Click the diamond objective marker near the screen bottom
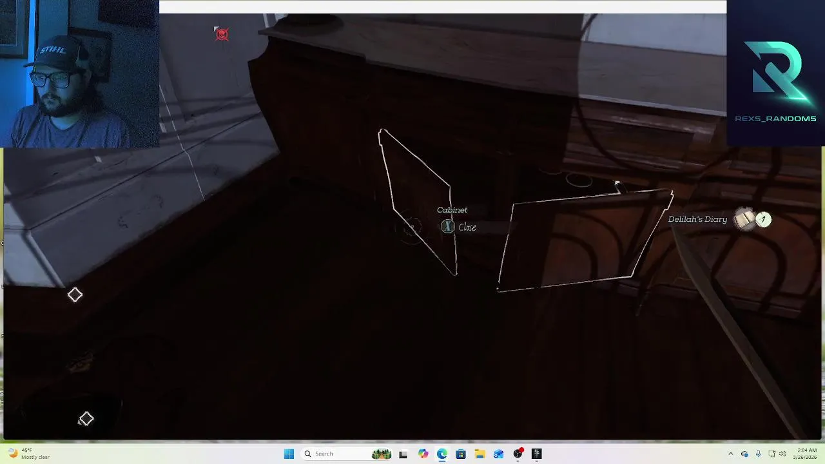Screen dimensions: 825x464 tap(86, 420)
